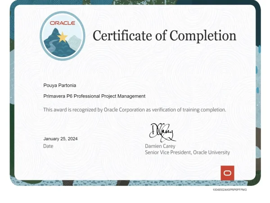Click the printed name Damien Carey
Image resolution: width=270 pixels, height=203 pixels.
(160, 146)
